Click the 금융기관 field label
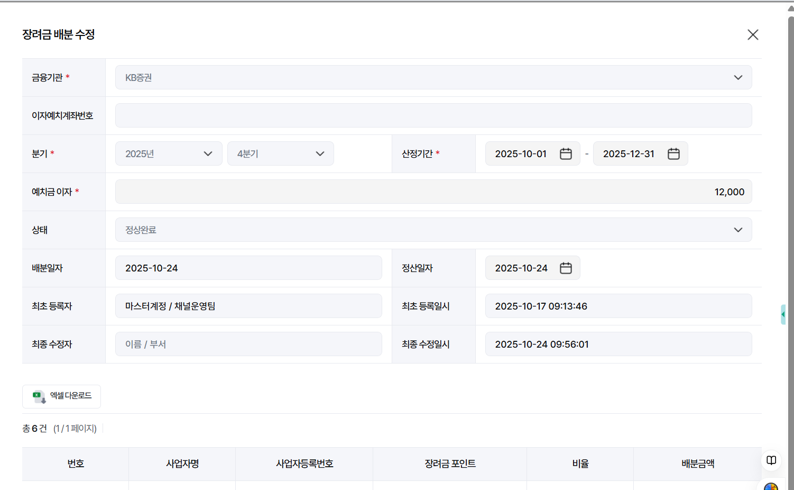The height and width of the screenshot is (490, 794). point(47,77)
